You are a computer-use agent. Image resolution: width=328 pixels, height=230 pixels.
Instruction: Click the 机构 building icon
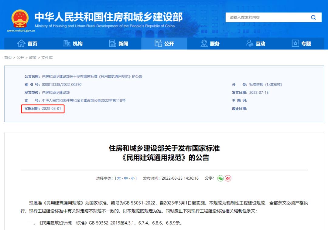(x=67, y=43)
